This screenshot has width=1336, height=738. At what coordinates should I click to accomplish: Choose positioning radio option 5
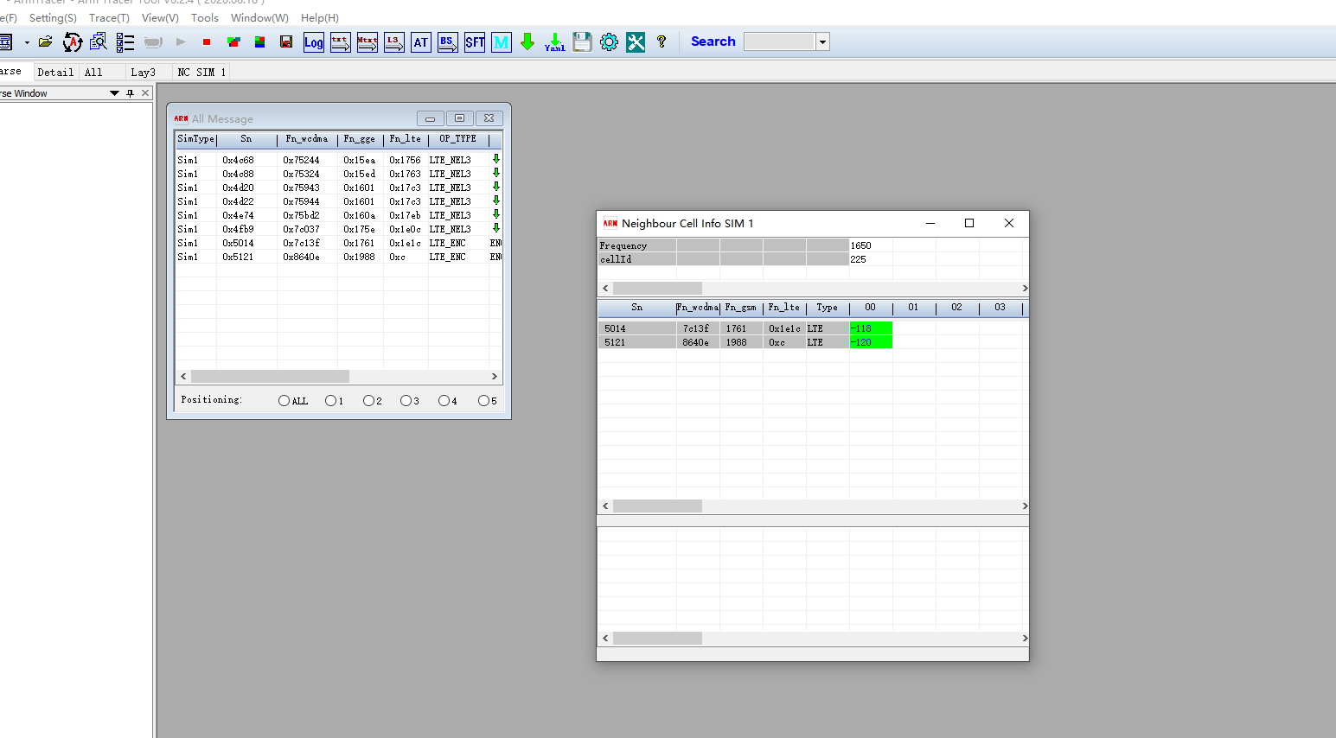click(x=483, y=401)
